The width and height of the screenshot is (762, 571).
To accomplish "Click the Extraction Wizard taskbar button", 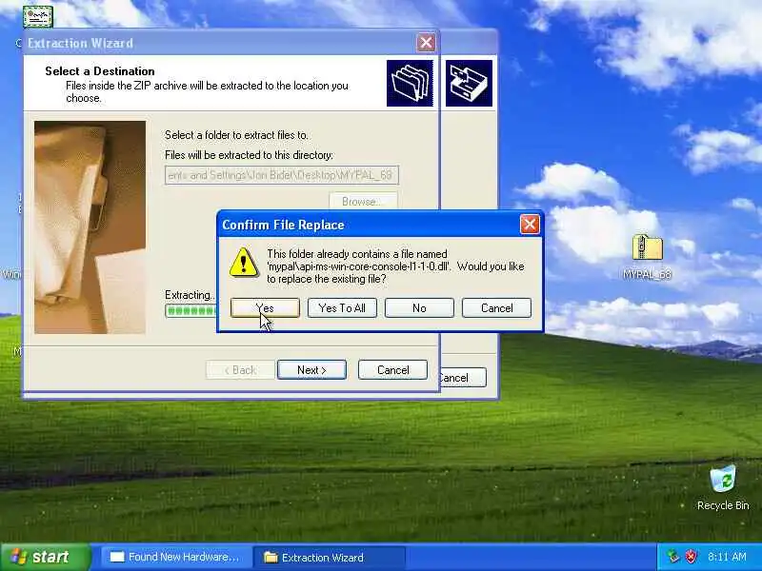I will [329, 557].
